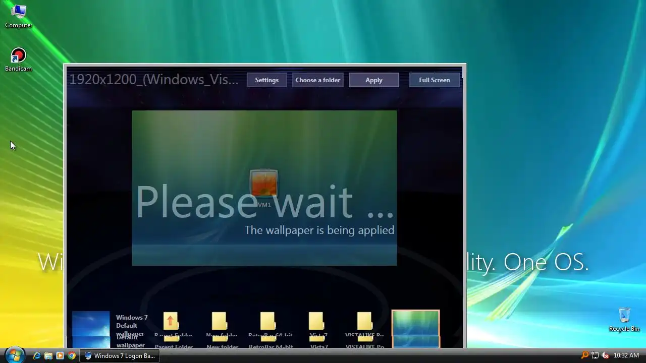This screenshot has height=363, width=646.
Task: Open the RetroBar 64-bit folder
Action: pos(267,322)
